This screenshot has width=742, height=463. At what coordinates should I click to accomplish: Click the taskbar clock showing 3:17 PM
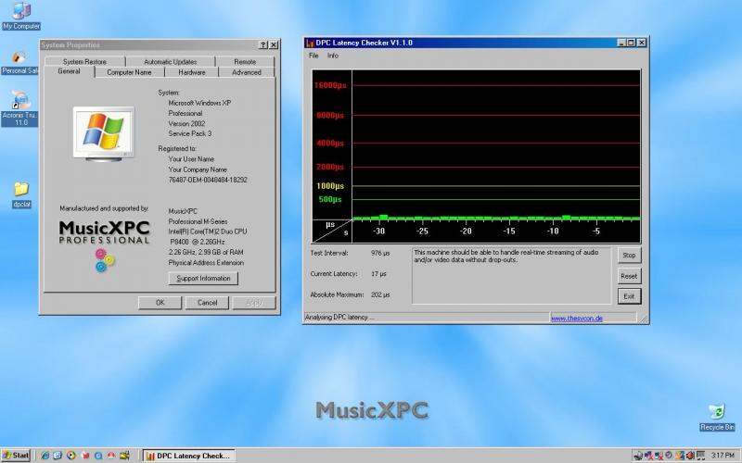tap(723, 456)
